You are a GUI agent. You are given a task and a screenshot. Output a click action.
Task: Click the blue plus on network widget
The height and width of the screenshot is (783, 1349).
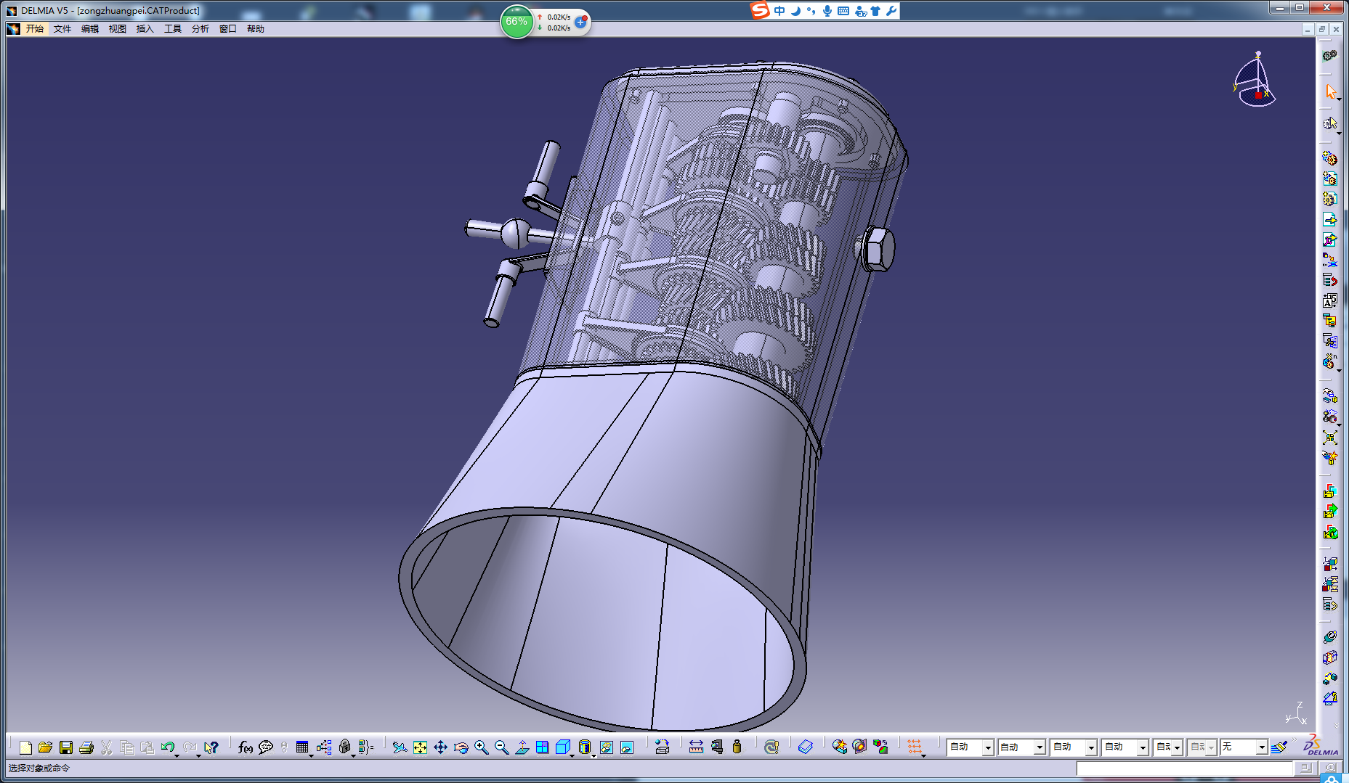tap(580, 22)
